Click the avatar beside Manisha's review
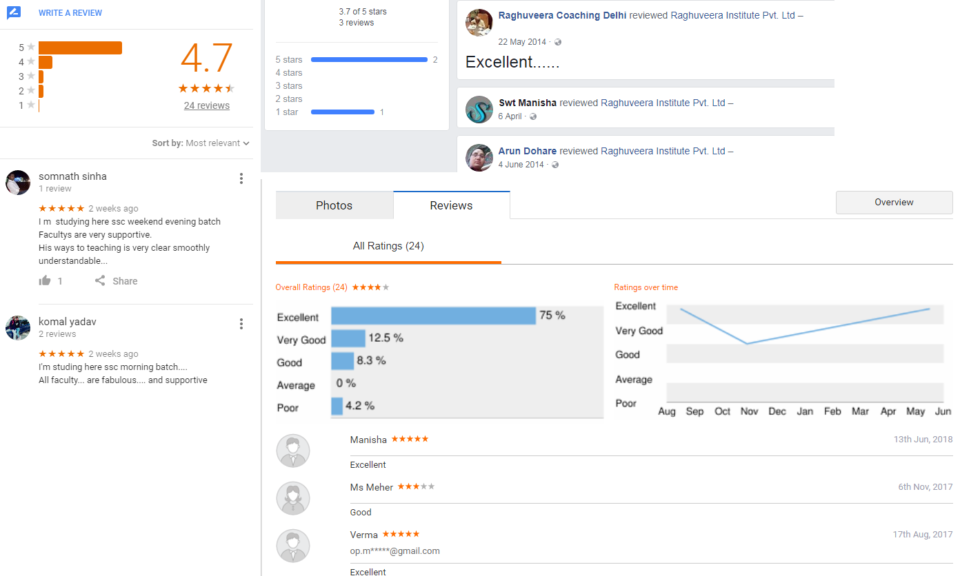This screenshot has width=960, height=576. pos(293,451)
